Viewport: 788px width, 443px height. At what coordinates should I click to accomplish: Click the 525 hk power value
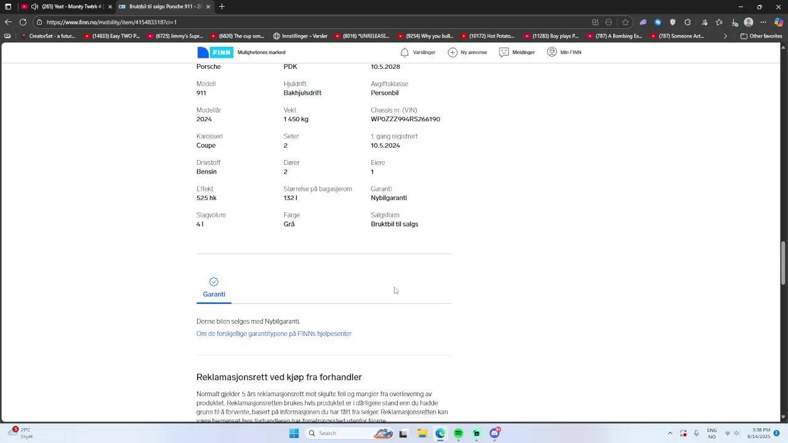tap(206, 198)
